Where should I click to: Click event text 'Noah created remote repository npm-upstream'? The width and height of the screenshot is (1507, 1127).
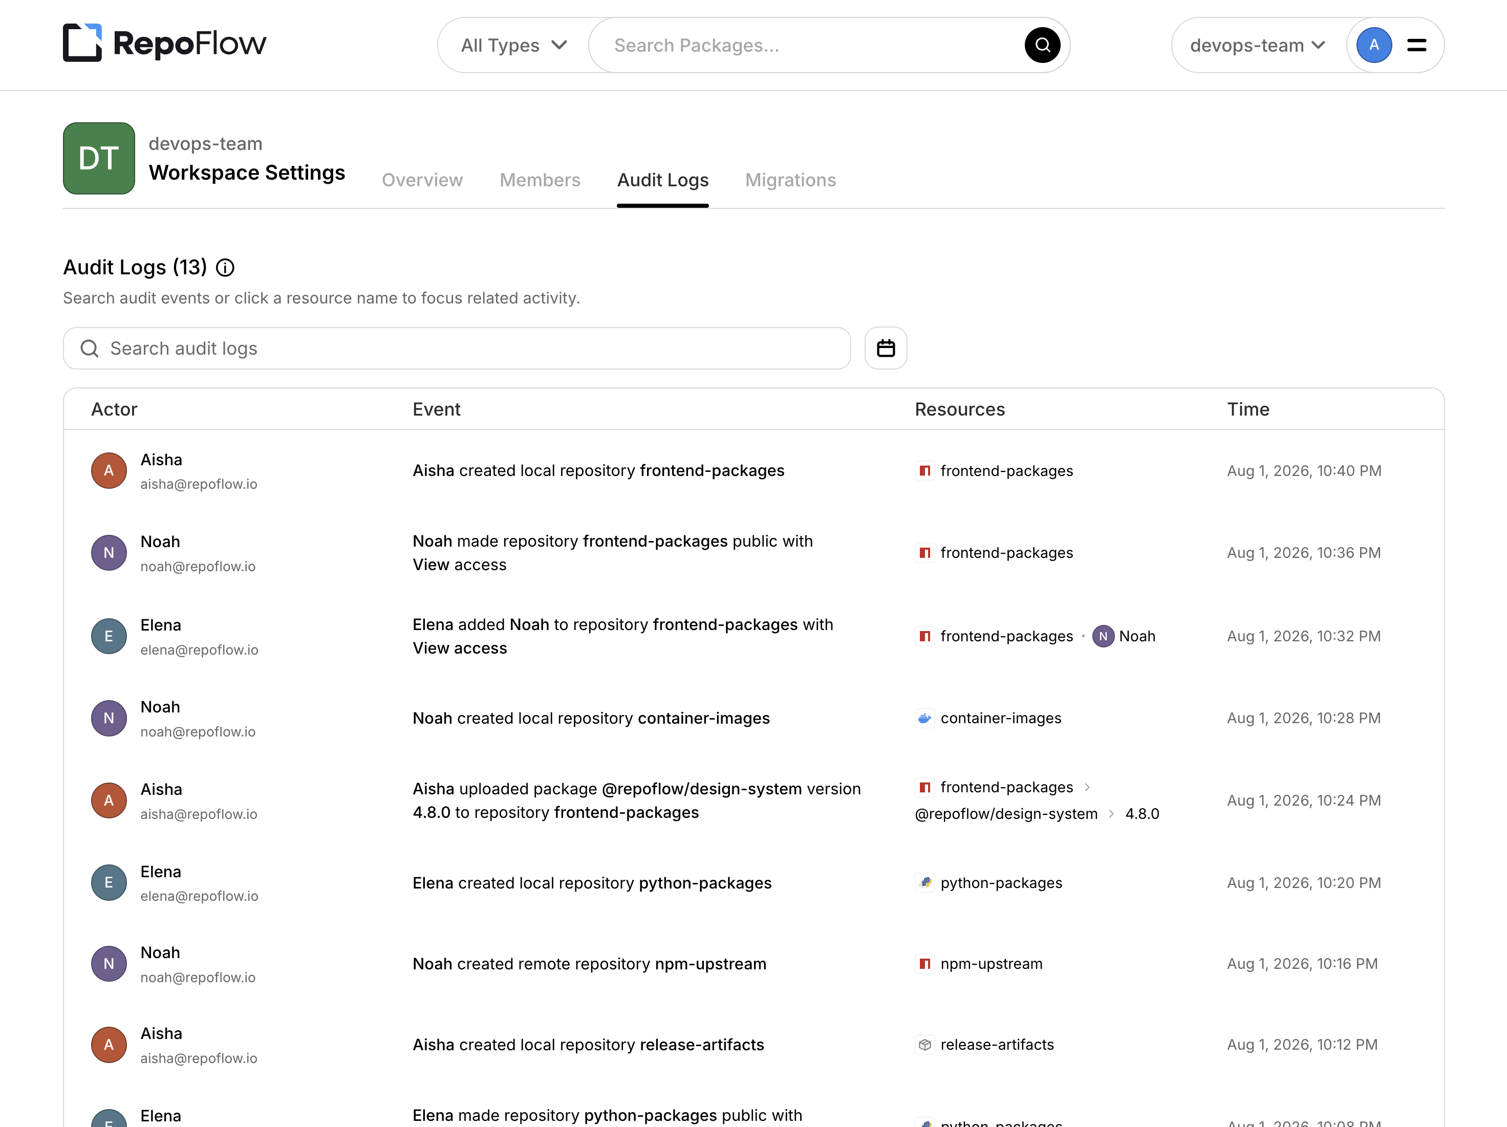[589, 963]
